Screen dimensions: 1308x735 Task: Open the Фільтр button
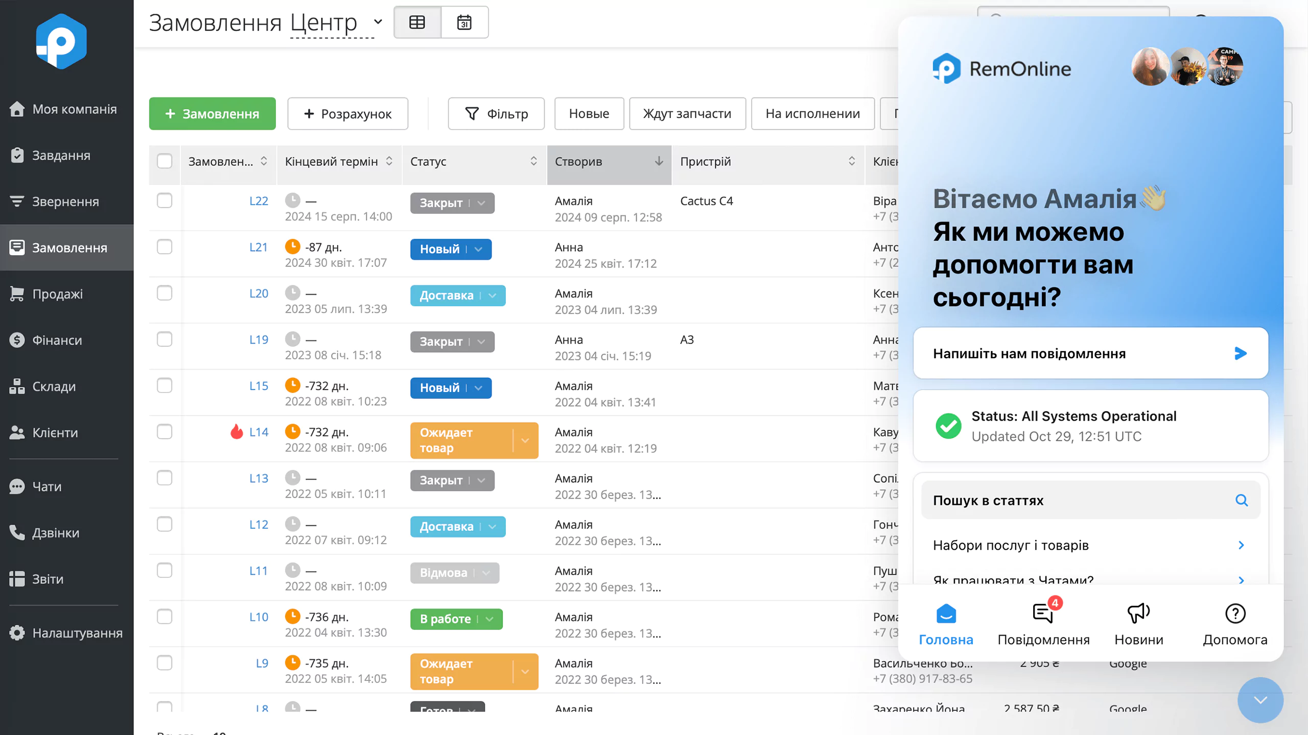coord(496,113)
